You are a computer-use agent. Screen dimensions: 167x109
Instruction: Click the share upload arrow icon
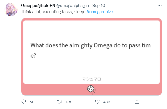click(x=137, y=102)
